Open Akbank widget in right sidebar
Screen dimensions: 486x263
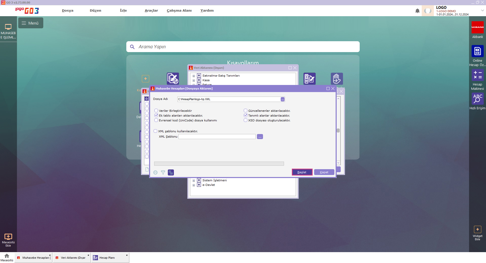[x=477, y=27]
